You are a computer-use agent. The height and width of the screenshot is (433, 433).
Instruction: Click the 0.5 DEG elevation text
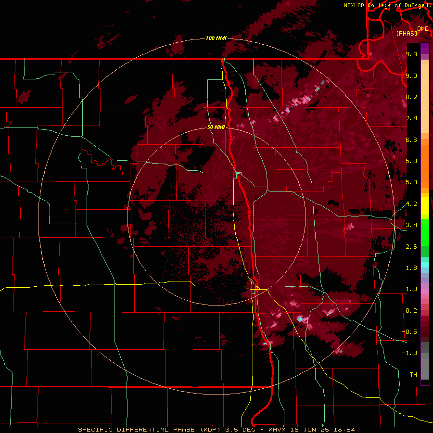click(240, 430)
